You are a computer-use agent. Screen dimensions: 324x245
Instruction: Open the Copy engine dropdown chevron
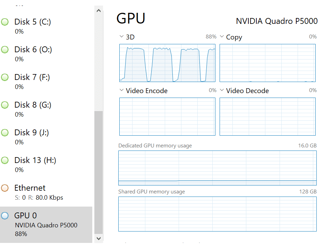point(222,36)
